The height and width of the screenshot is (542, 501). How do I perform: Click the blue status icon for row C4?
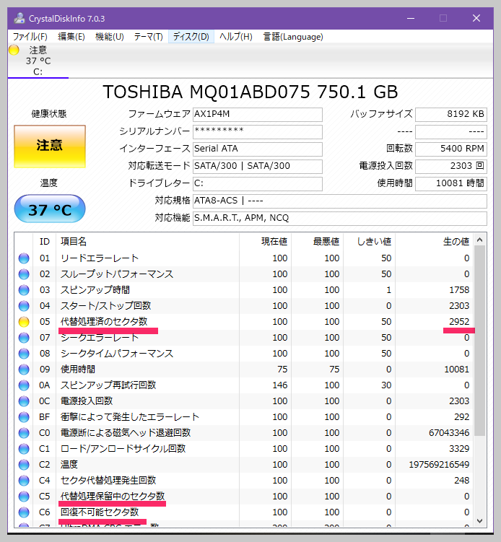(x=24, y=481)
